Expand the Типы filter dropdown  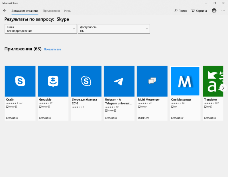(x=41, y=29)
